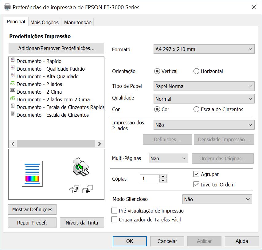Screen dimensions: 262x250
Task: Click the presets list right scroll arrow
Action: pos(100,144)
